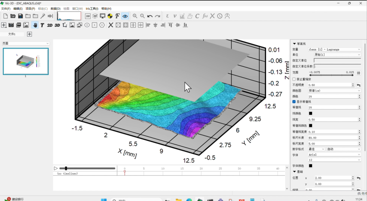Click the f(x) function icon

point(205,16)
